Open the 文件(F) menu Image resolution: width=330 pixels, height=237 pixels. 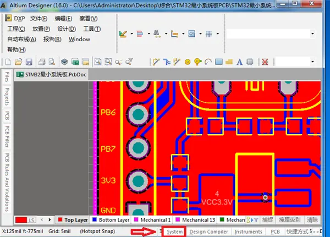[x=38, y=19]
